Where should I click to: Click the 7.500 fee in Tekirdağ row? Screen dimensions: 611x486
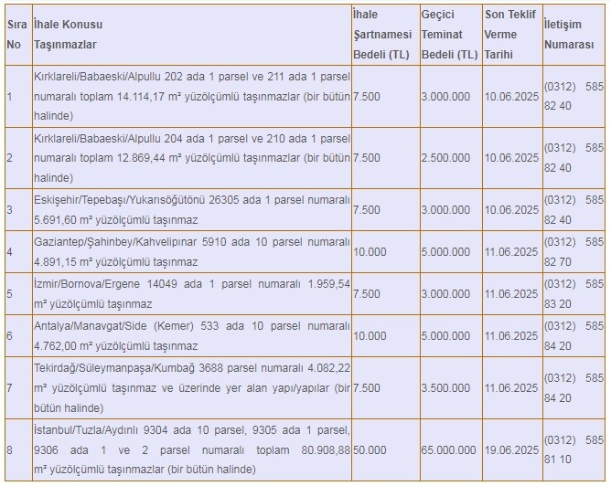(x=367, y=388)
